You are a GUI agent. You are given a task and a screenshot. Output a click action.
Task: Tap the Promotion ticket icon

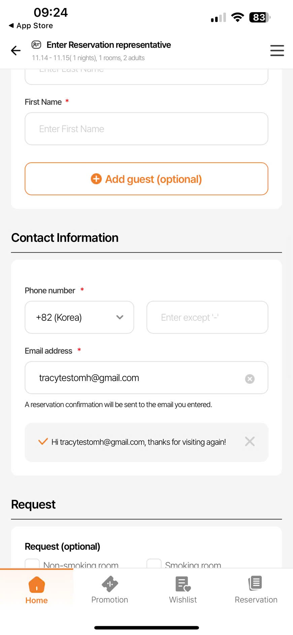click(110, 584)
